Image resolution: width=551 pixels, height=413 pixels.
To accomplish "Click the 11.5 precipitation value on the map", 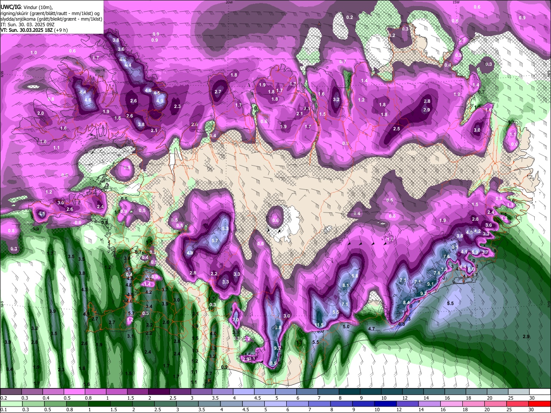I will pyautogui.click(x=319, y=325).
